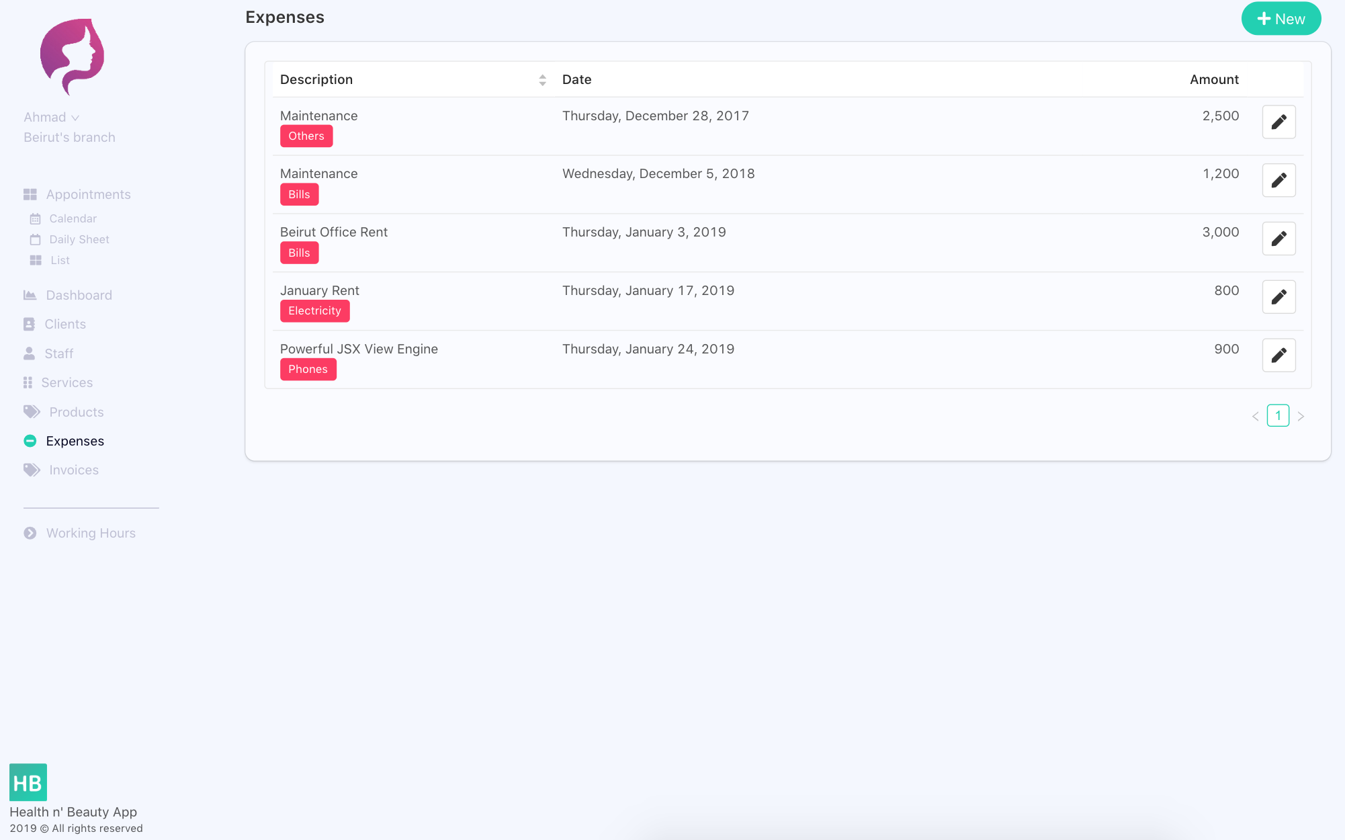Viewport: 1345px width, 840px height.
Task: Open Daily Sheet view
Action: pyautogui.click(x=79, y=239)
